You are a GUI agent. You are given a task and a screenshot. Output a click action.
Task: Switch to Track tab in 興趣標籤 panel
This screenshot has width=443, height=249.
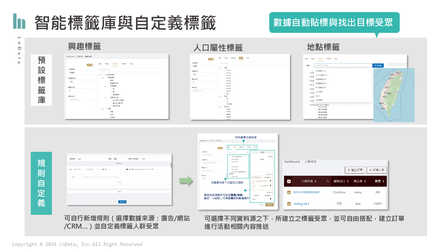107,64
